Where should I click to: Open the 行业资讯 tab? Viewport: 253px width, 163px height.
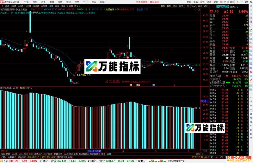(x=42, y=157)
